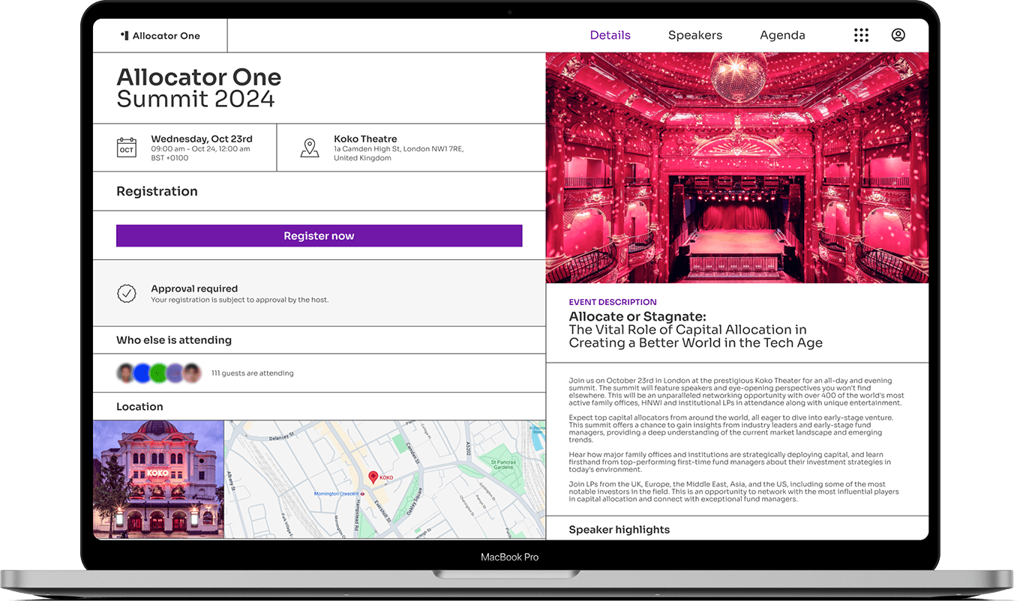Open the Speakers tab
1023x601 pixels.
coord(695,35)
